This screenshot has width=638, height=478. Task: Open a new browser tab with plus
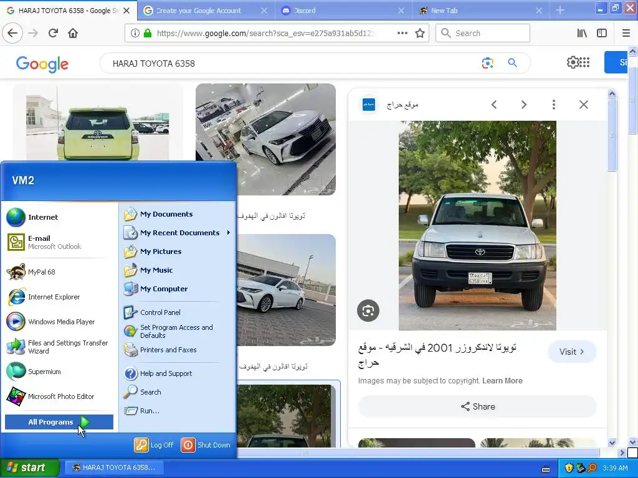click(560, 10)
